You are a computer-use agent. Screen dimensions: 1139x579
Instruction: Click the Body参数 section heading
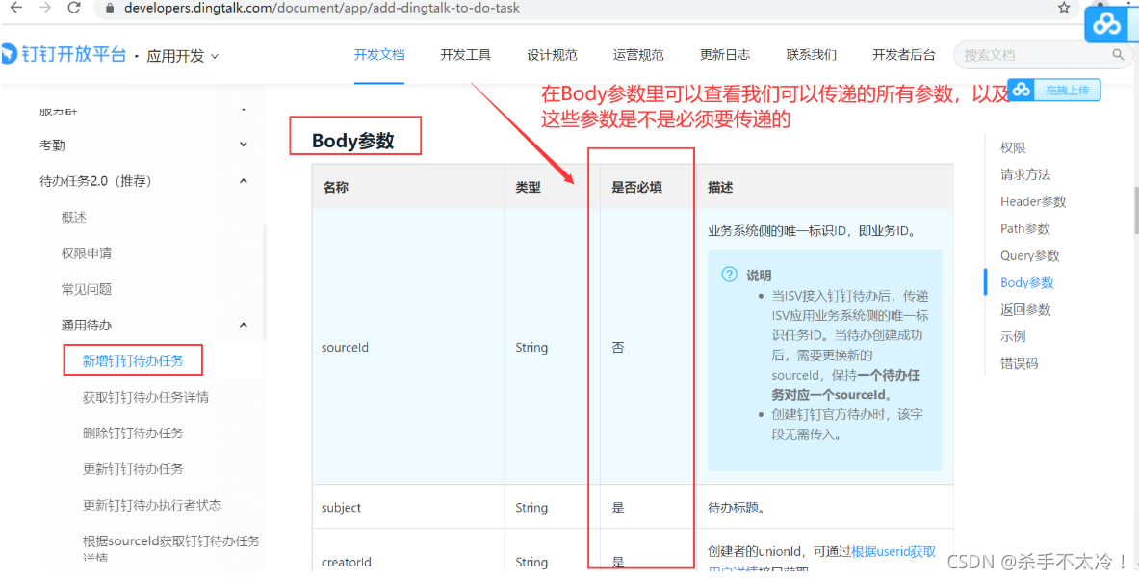[353, 141]
